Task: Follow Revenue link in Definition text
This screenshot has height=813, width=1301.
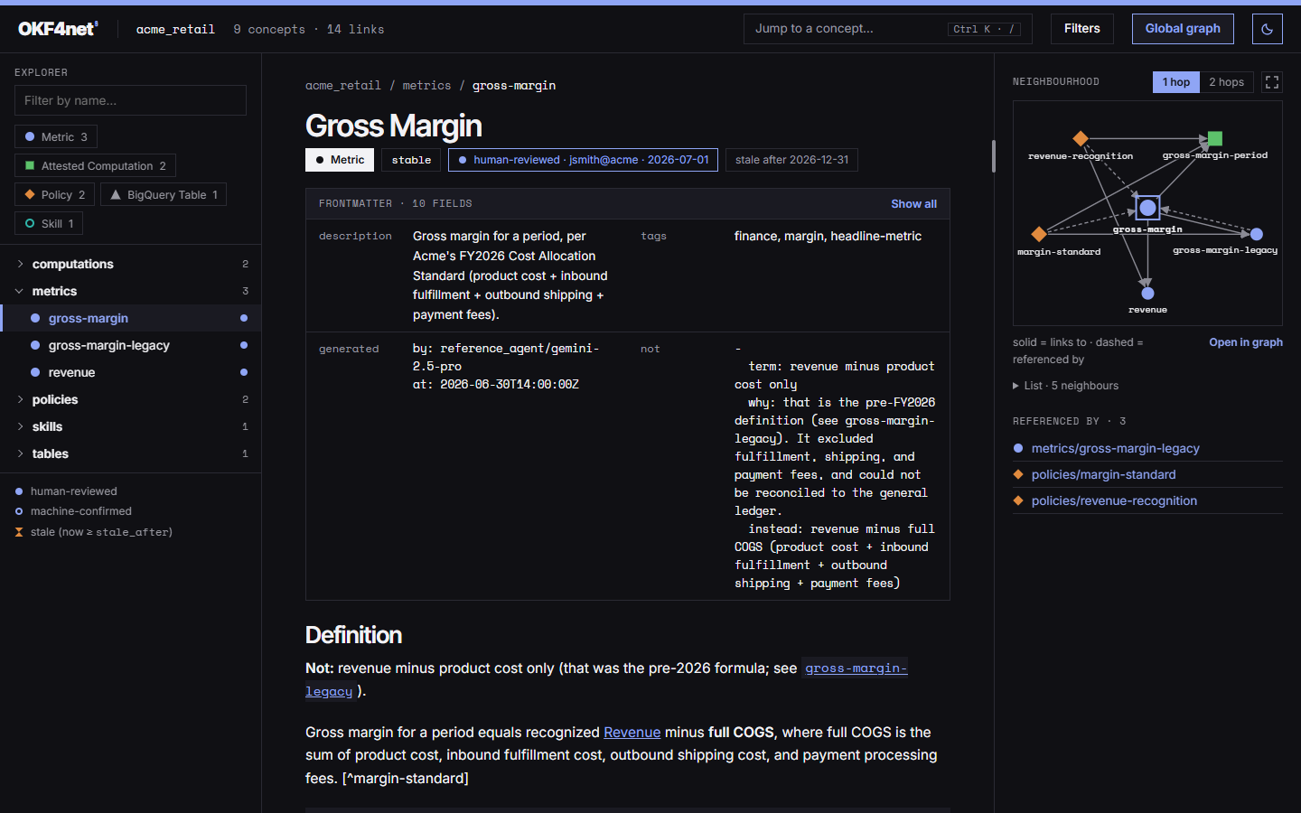Action: (632, 733)
